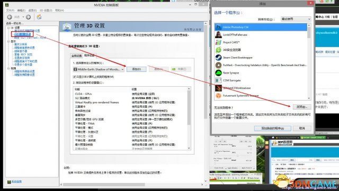Click the Restore button with NVIDIA logo

[x=181, y=69]
